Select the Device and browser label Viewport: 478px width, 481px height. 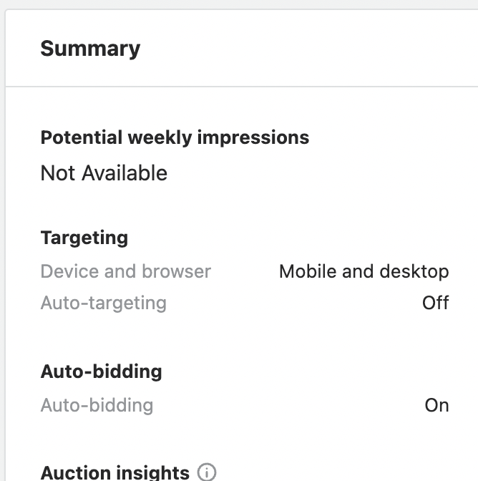pyautogui.click(x=126, y=272)
